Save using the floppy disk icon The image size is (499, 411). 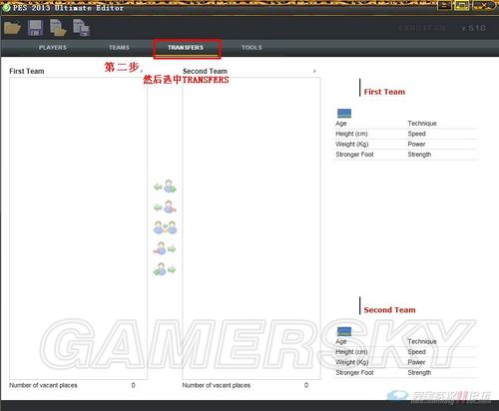tap(35, 28)
